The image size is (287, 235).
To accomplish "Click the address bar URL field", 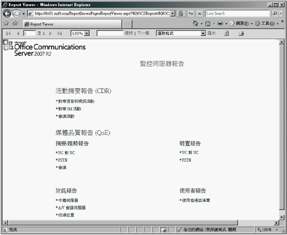I will pyautogui.click(x=99, y=13).
